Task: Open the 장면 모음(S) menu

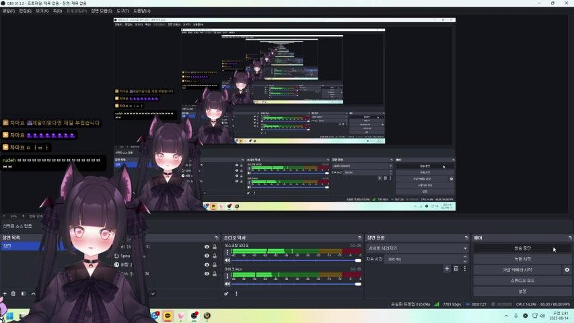Action: click(102, 11)
